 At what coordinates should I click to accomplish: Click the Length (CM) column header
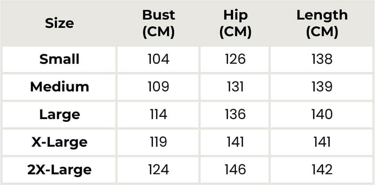[x=322, y=24]
